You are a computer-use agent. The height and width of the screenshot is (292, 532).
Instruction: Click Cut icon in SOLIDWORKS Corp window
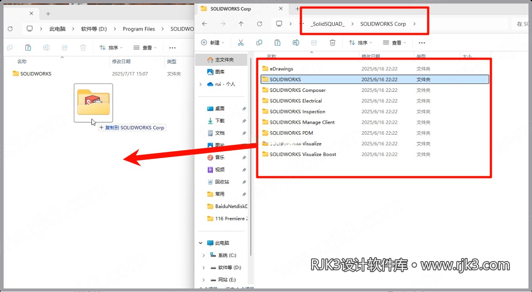click(x=241, y=42)
